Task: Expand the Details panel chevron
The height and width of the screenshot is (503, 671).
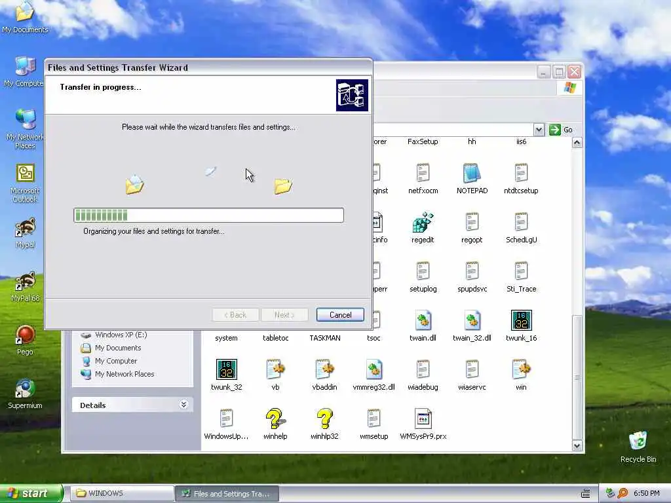Action: 183,405
